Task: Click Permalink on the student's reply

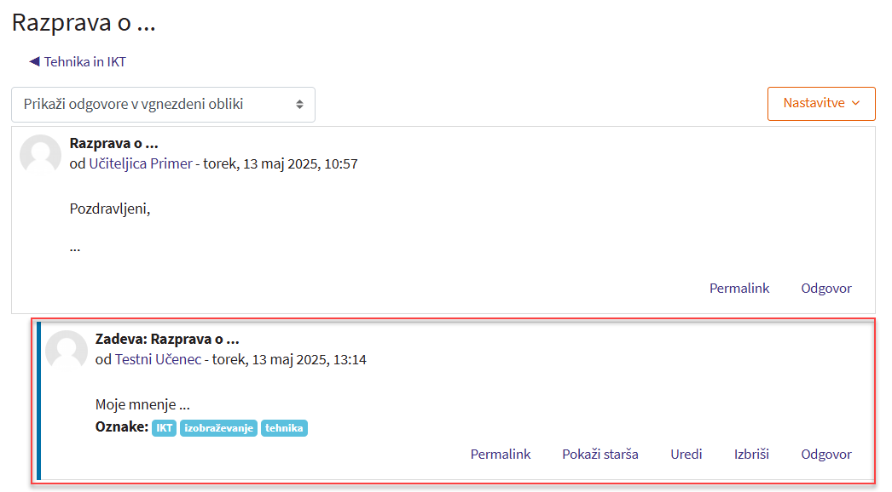Action: [500, 455]
